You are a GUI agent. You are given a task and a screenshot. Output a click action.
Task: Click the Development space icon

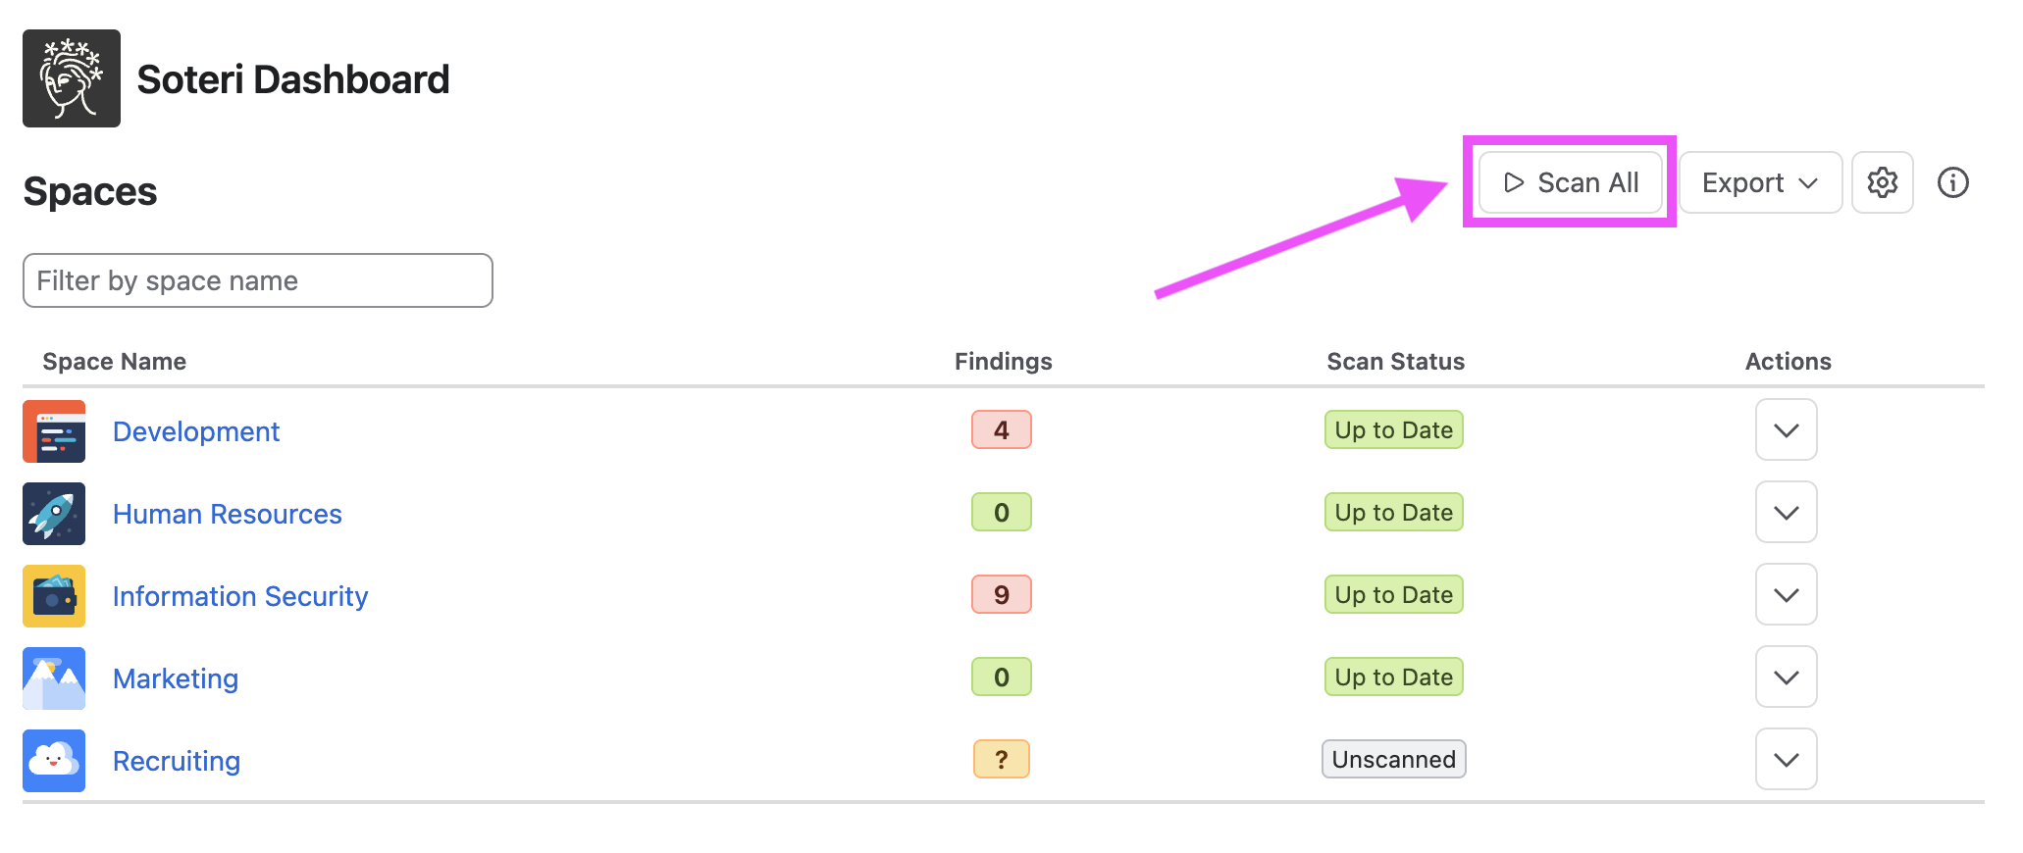pos(54,431)
